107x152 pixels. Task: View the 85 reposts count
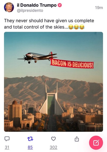coord(30,147)
